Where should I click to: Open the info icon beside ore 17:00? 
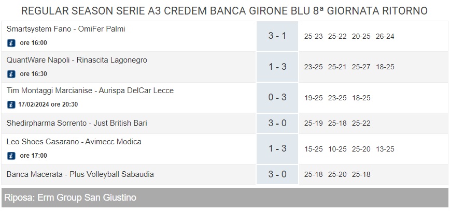(11, 156)
